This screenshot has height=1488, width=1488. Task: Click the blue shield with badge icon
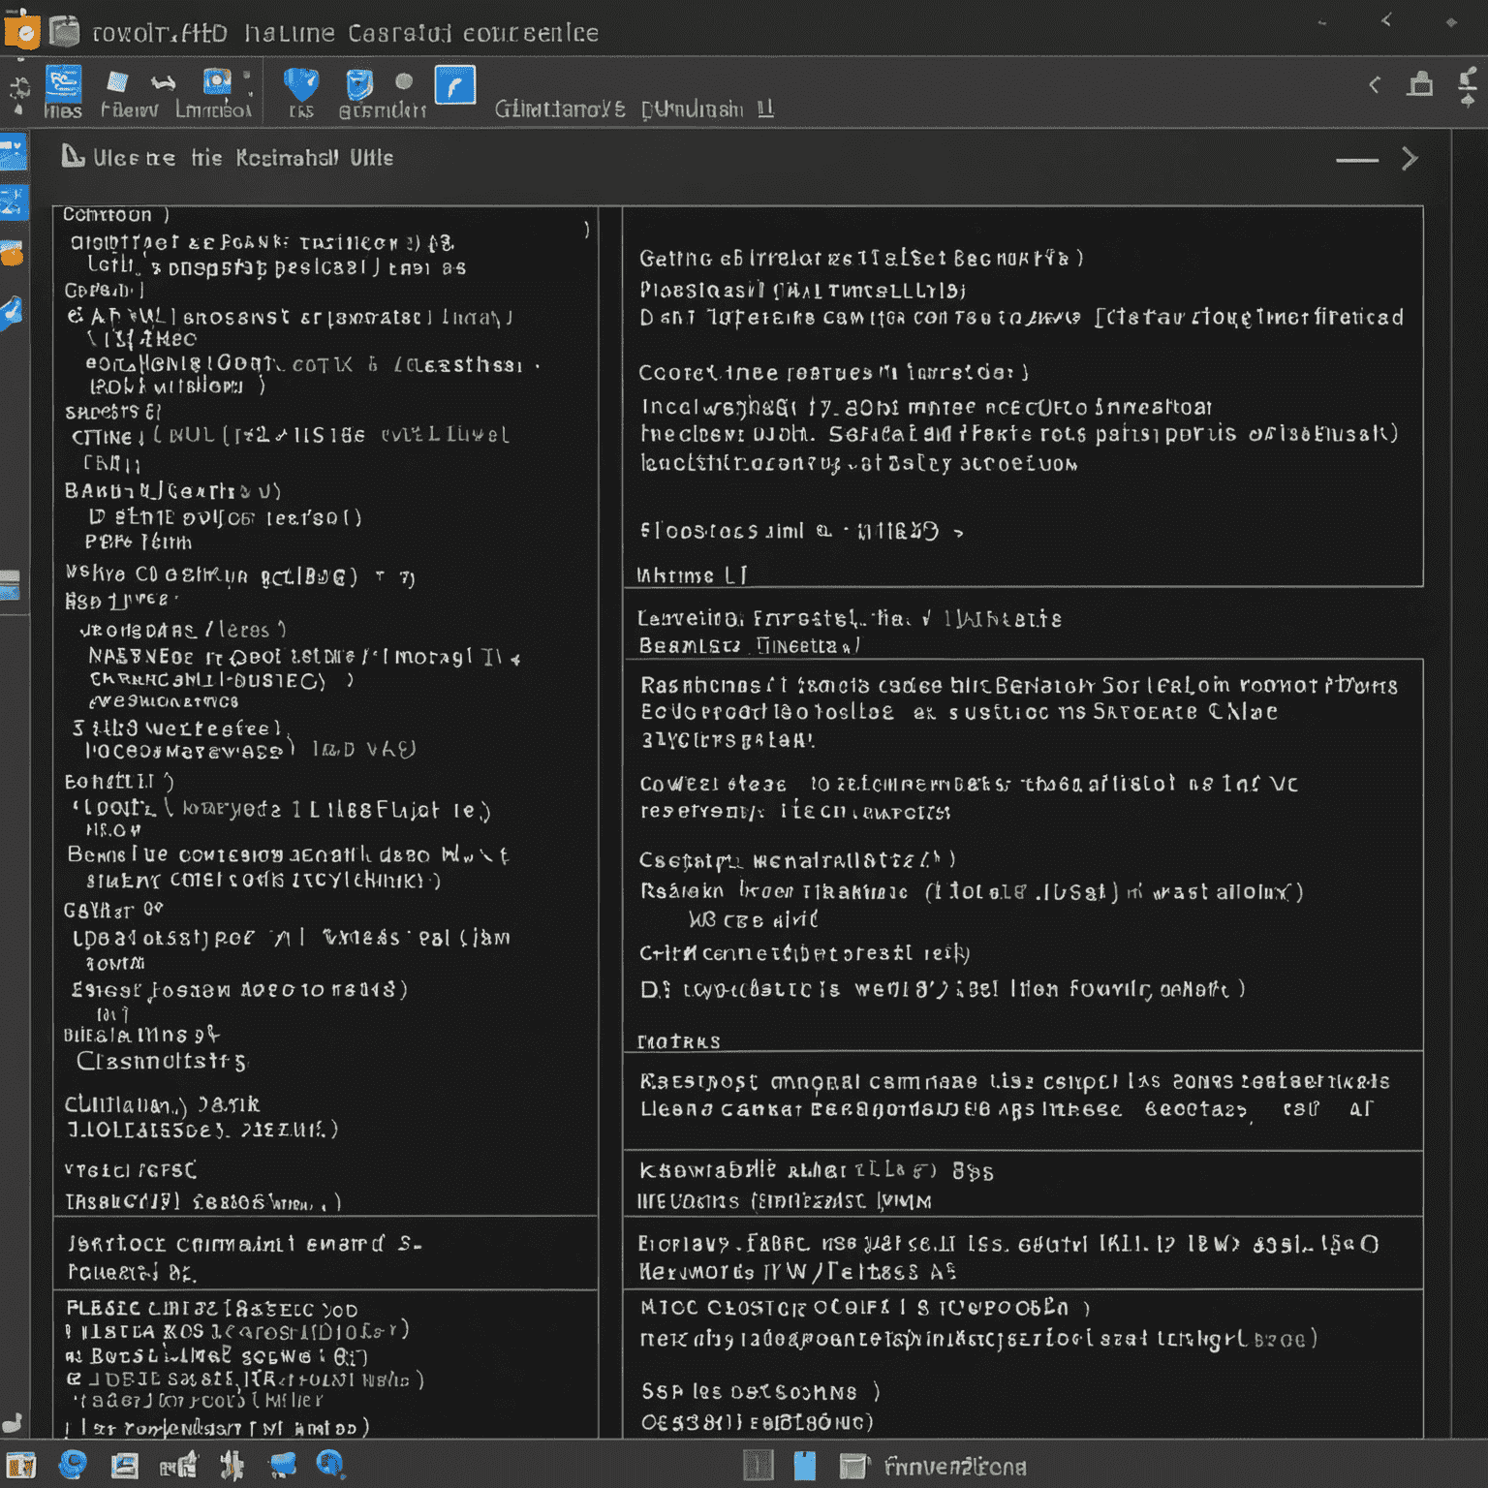[359, 84]
